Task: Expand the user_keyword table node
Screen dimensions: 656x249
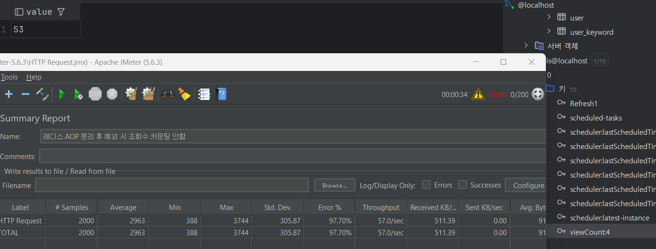Action: point(549,31)
